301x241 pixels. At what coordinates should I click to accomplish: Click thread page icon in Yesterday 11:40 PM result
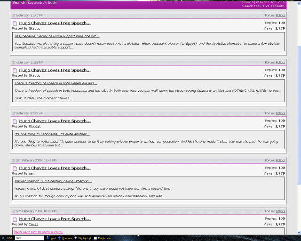15,24
